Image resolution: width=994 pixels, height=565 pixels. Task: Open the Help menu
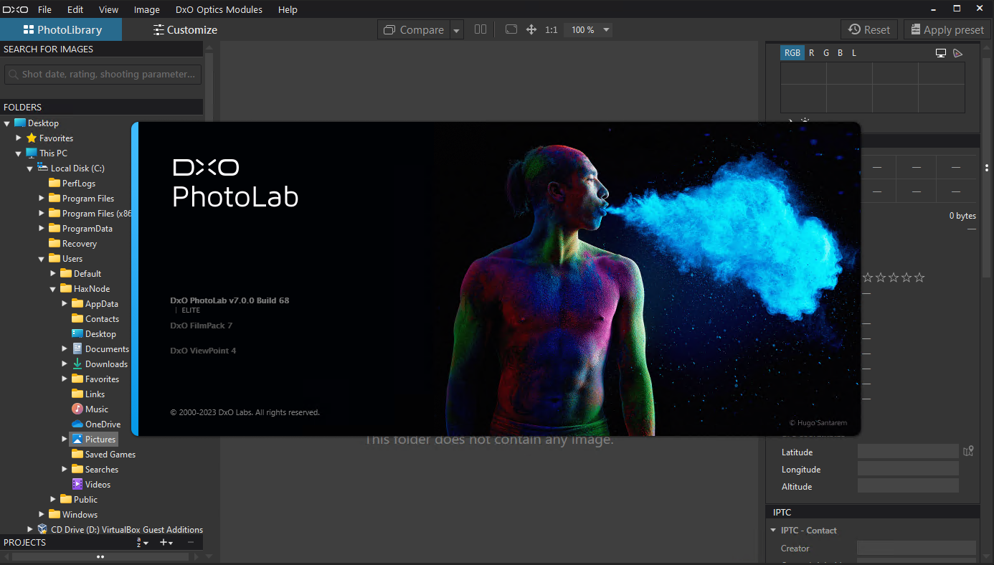tap(288, 9)
